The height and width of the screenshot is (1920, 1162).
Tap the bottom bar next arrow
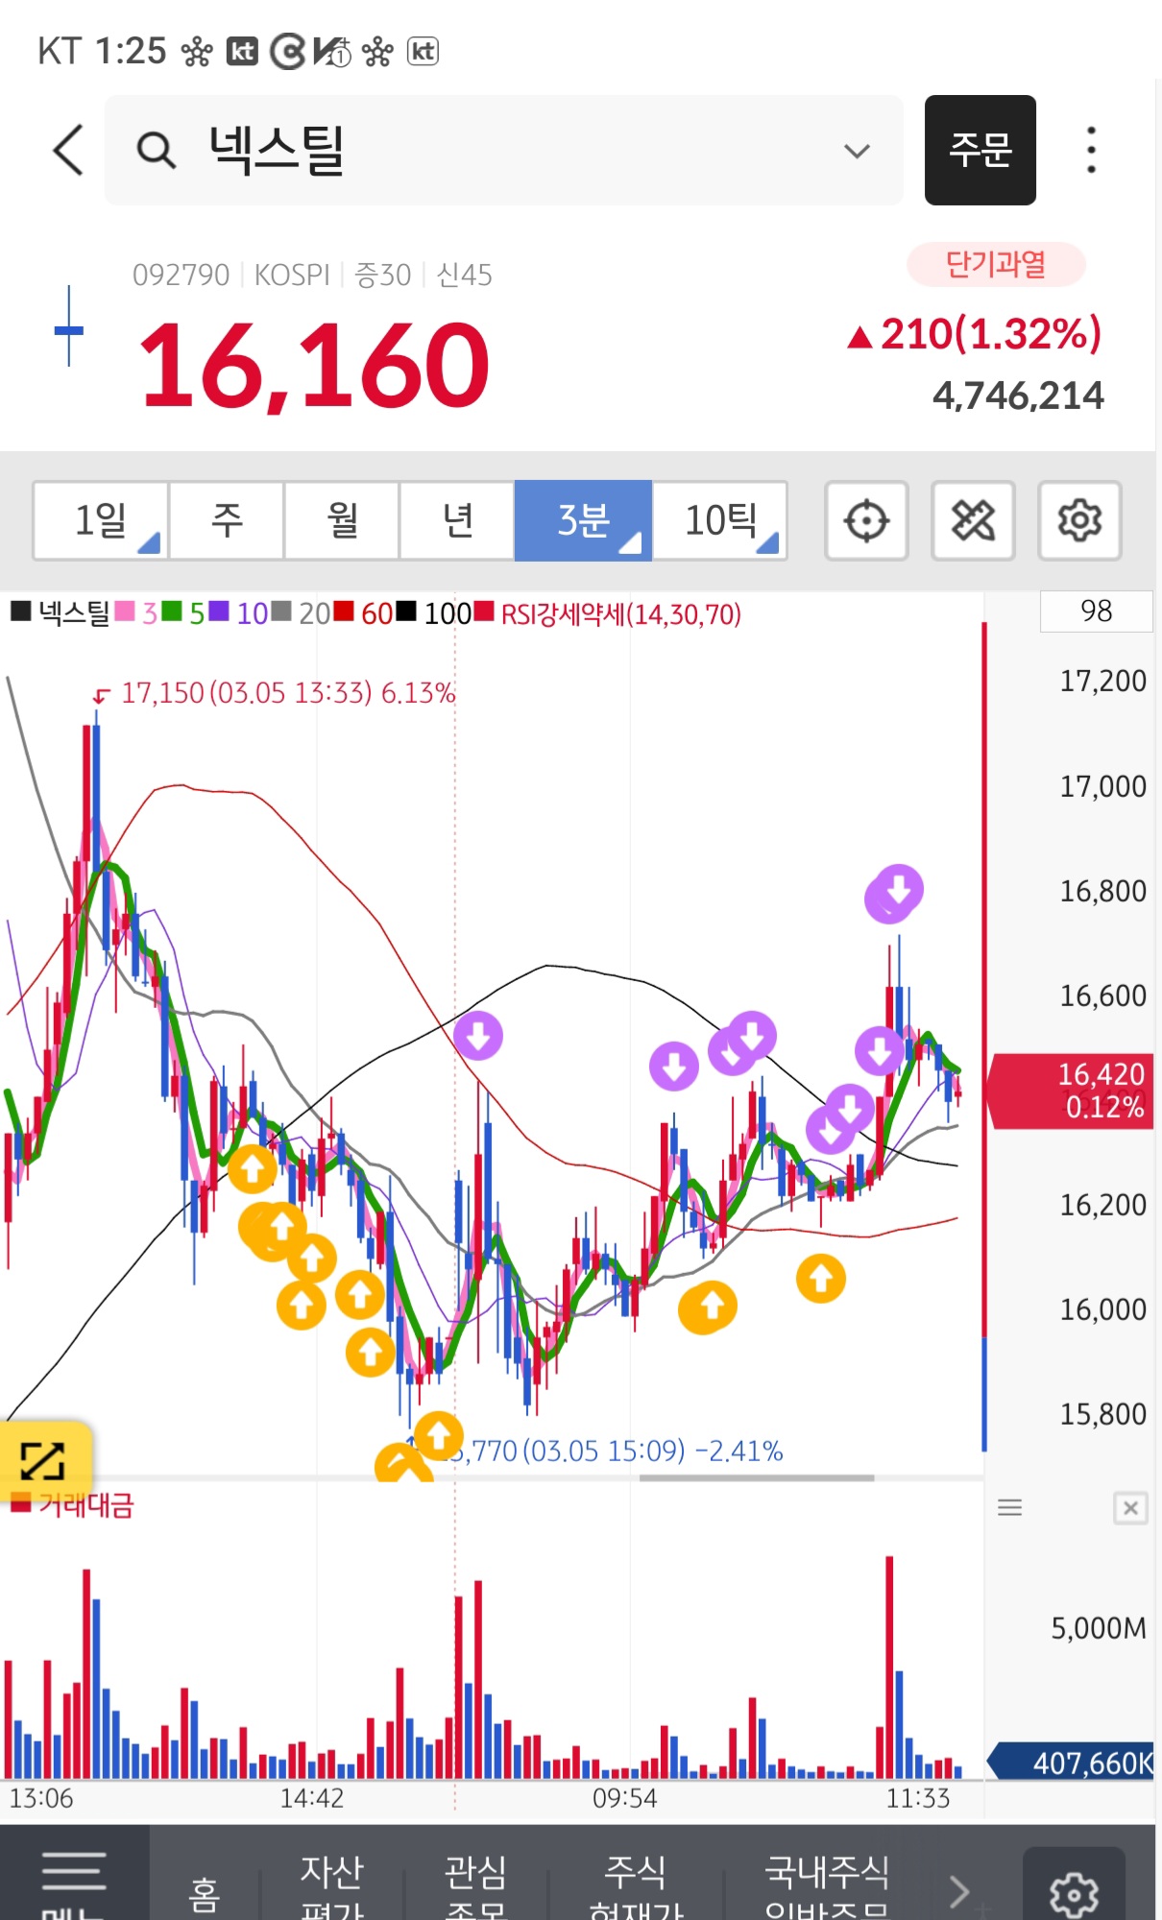959,1891
